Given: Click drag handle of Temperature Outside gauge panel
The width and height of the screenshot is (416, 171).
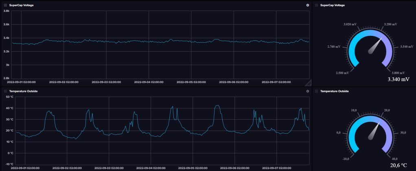Looking at the screenshot, I should [317, 91].
